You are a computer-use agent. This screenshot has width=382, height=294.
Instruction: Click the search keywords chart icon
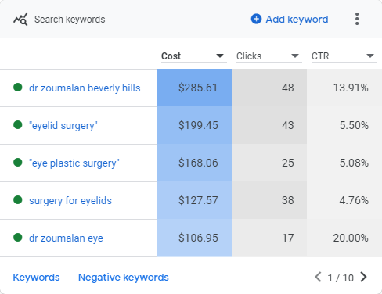coord(20,20)
